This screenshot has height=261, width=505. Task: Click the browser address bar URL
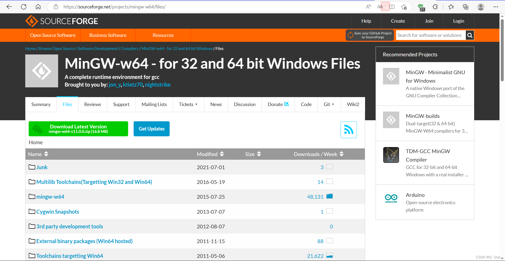[114, 7]
